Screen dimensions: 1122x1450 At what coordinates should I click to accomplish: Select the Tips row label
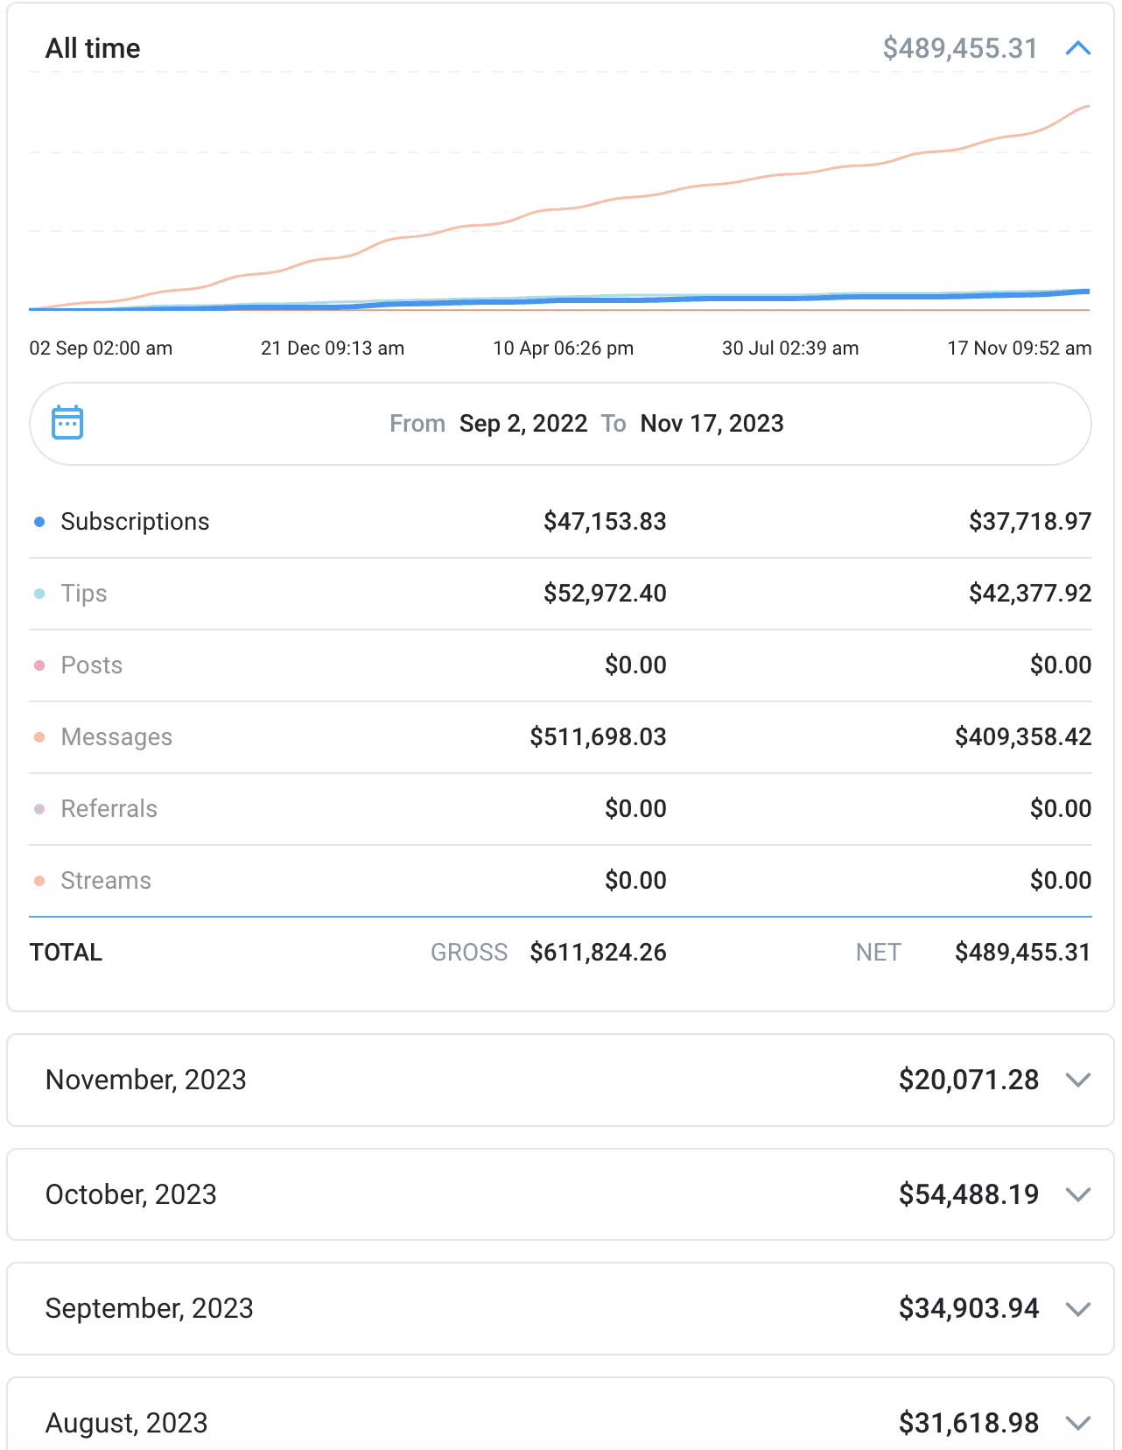click(84, 594)
